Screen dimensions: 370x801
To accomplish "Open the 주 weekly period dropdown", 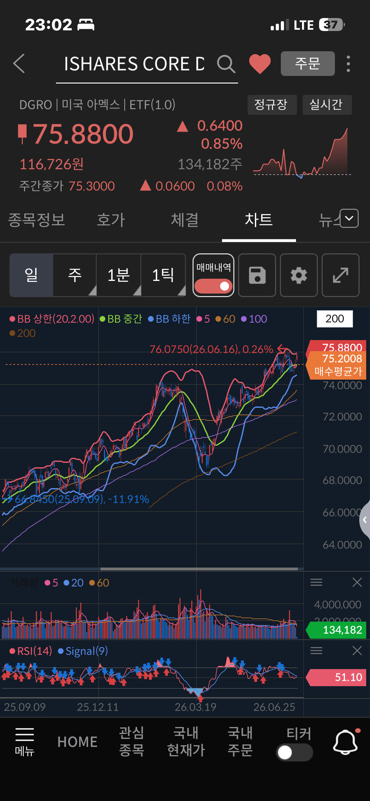I will click(75, 275).
